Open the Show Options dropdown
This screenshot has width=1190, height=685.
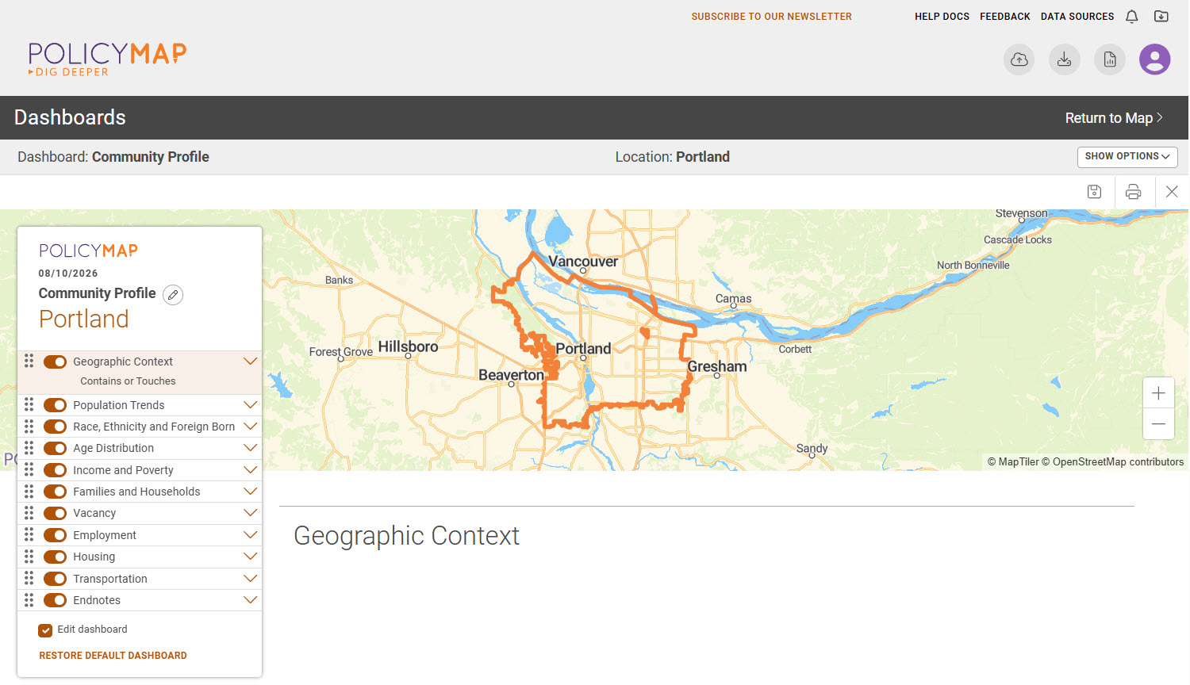point(1127,157)
